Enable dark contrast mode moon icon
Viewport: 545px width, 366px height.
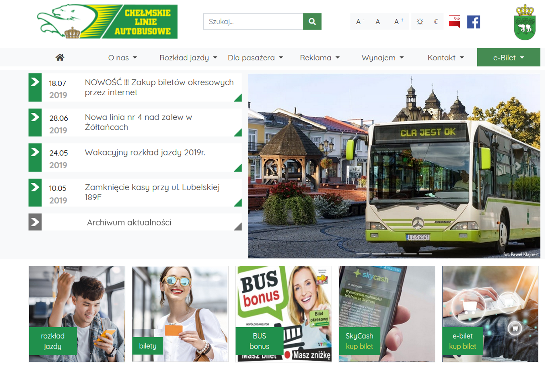coord(436,22)
